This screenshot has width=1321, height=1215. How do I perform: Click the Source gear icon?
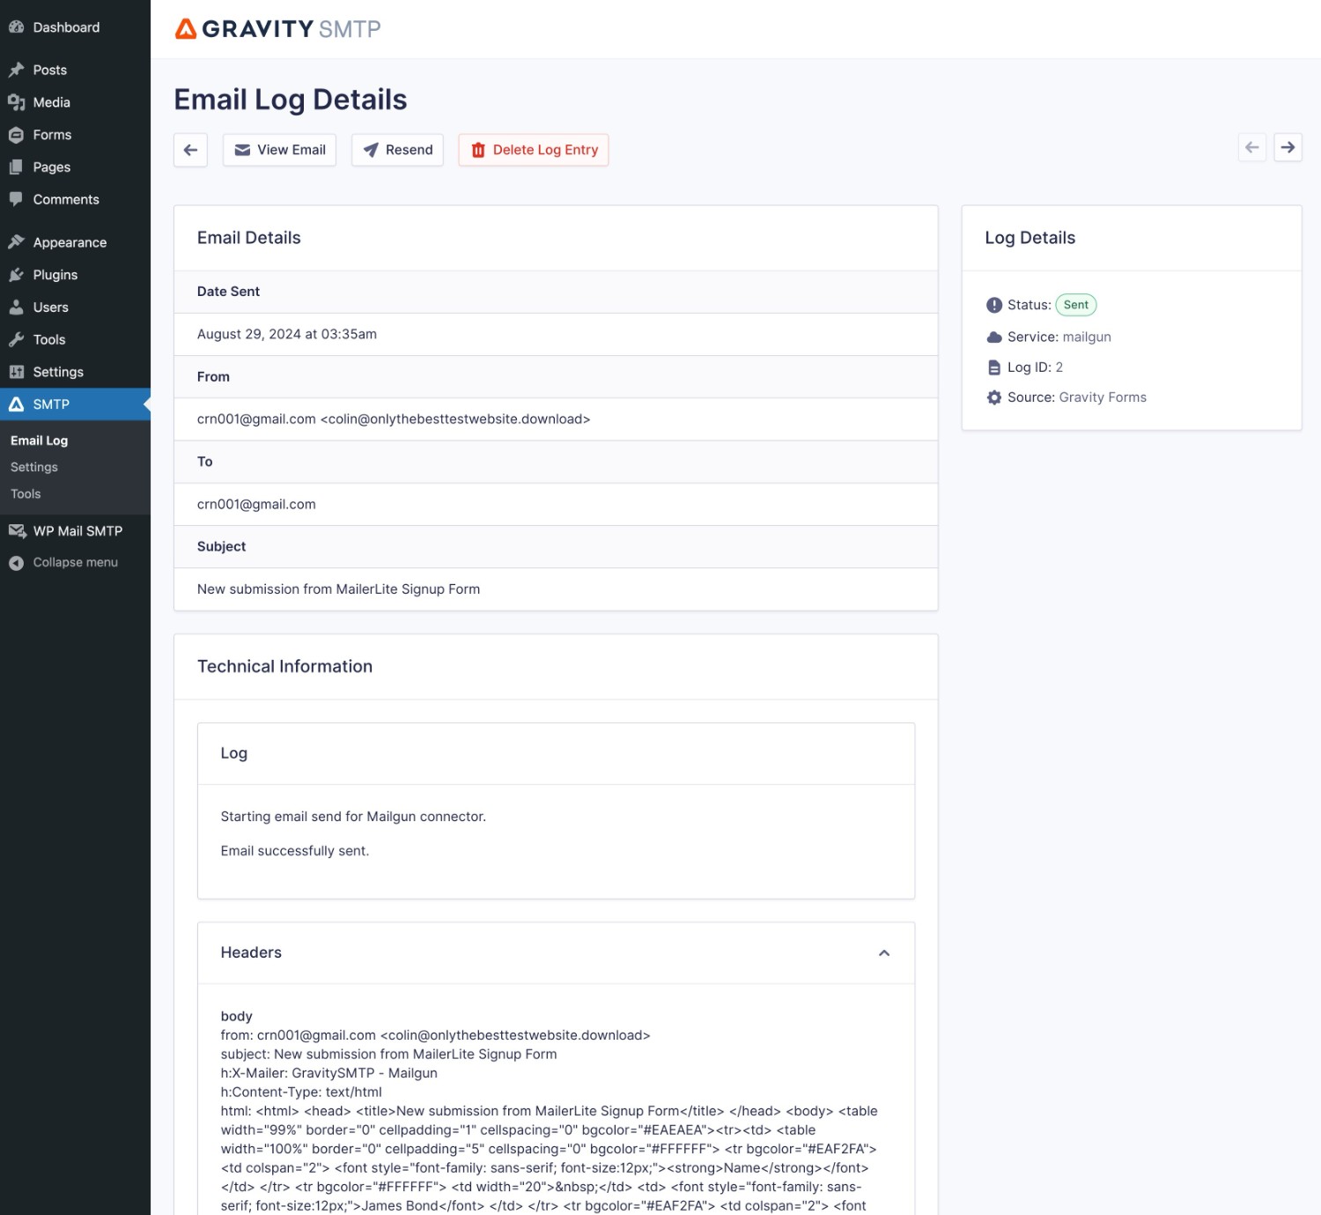(994, 397)
